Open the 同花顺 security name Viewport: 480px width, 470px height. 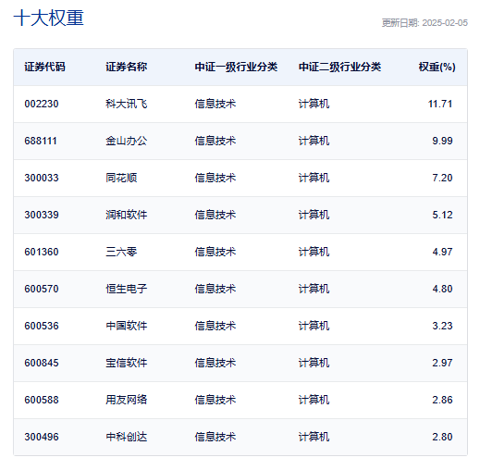(x=121, y=178)
